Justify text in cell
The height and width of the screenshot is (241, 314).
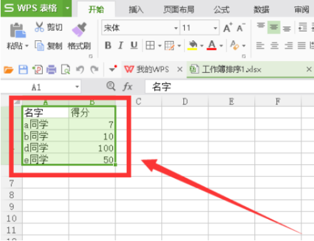[301, 45]
